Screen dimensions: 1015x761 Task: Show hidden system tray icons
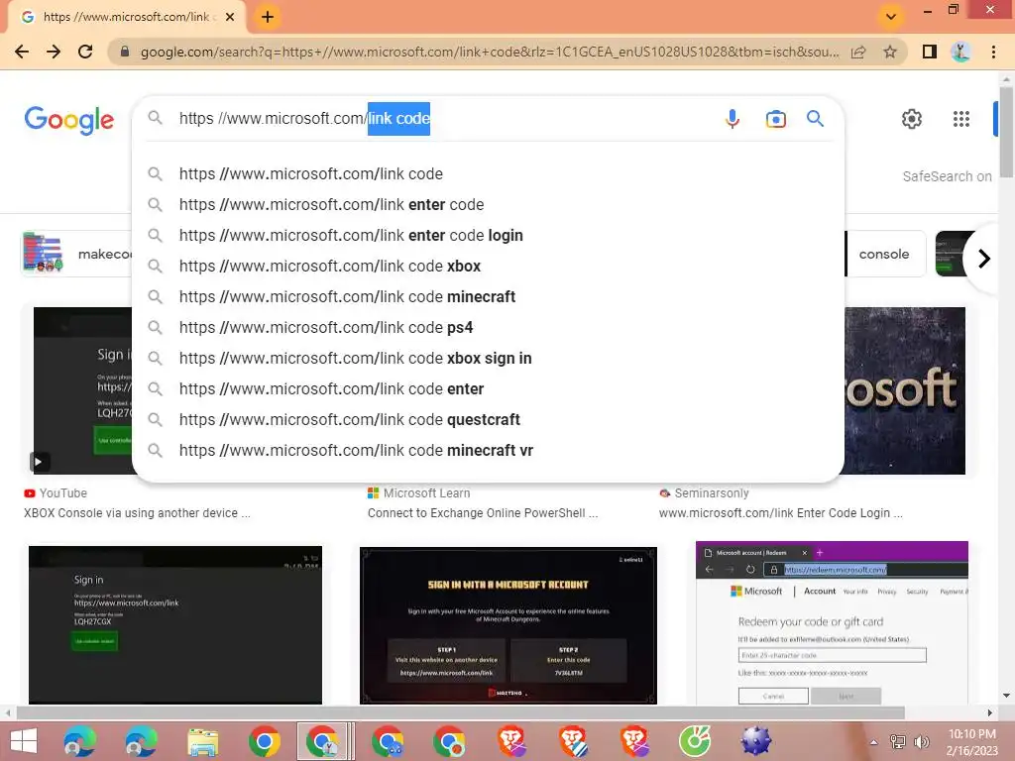point(874,742)
